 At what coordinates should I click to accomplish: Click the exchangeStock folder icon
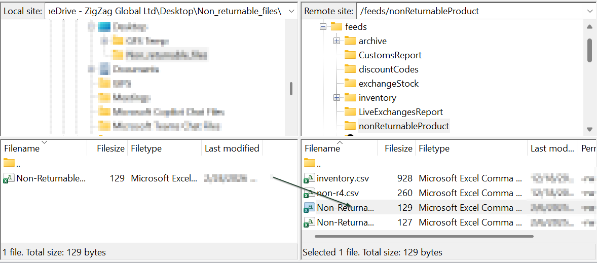pos(350,84)
